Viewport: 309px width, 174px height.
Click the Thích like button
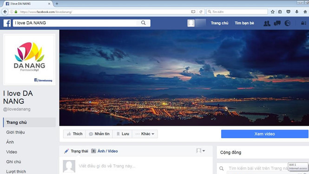pyautogui.click(x=75, y=134)
